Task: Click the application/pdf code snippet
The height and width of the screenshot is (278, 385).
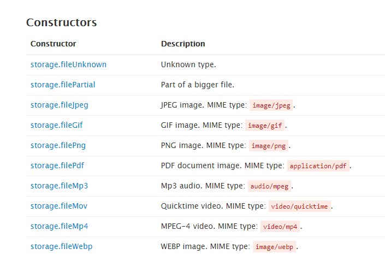Action: (318, 166)
